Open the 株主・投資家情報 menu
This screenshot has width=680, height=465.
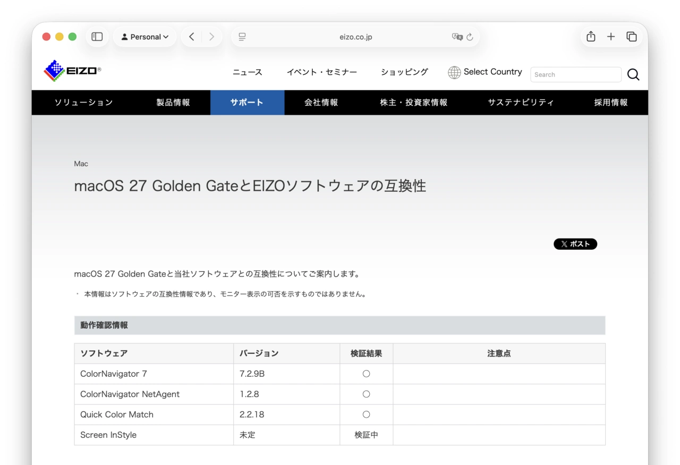click(414, 103)
